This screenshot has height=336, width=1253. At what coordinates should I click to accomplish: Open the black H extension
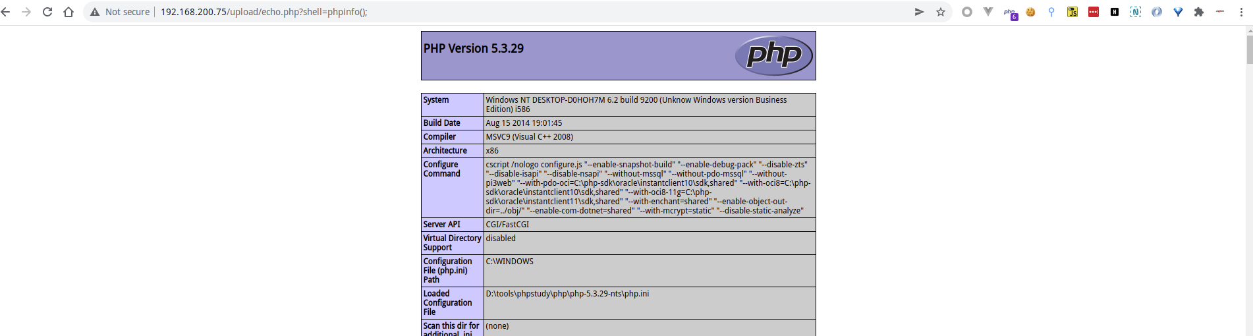coord(1115,12)
